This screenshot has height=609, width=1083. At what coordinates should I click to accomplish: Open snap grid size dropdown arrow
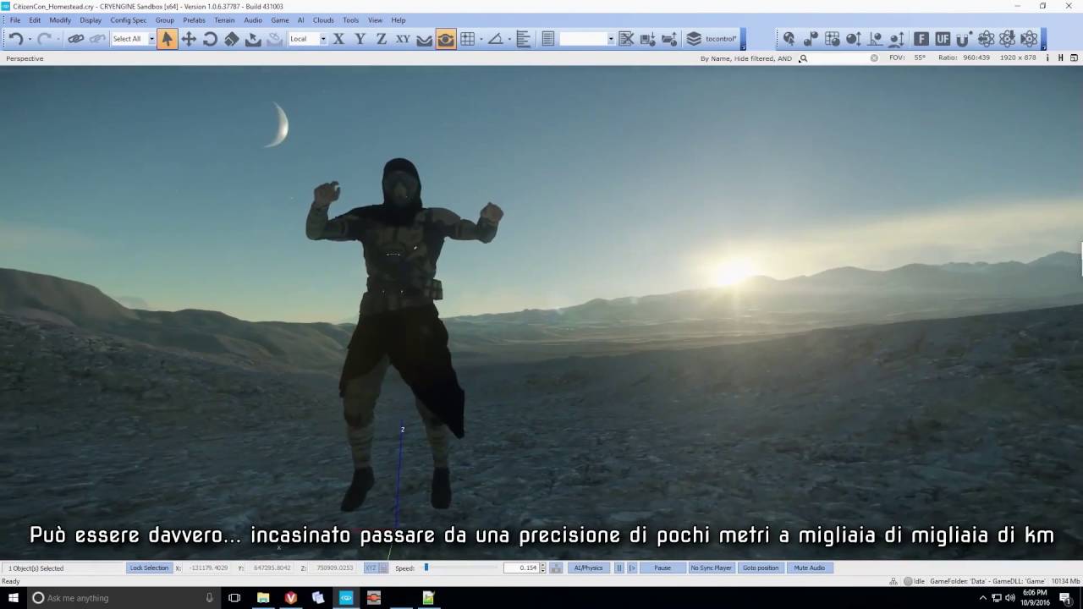tap(480, 39)
